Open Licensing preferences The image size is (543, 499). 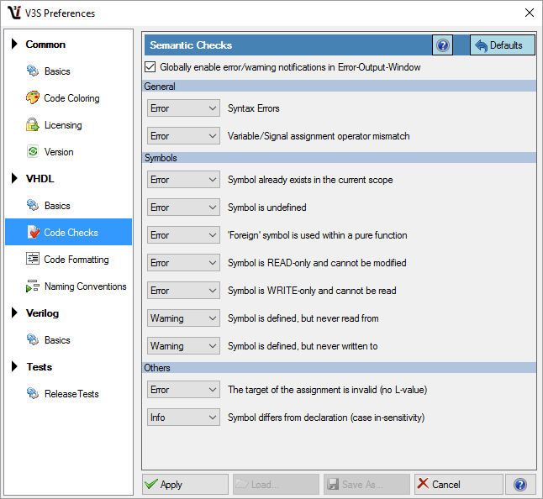pyautogui.click(x=69, y=125)
